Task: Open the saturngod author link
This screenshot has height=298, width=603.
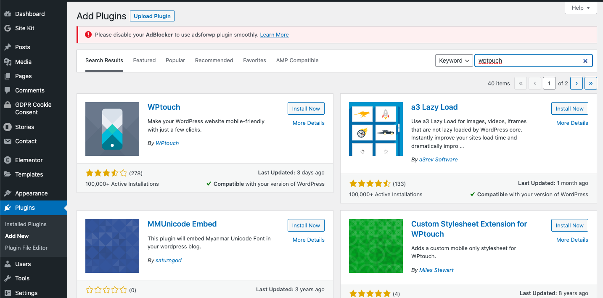Action: 169,261
